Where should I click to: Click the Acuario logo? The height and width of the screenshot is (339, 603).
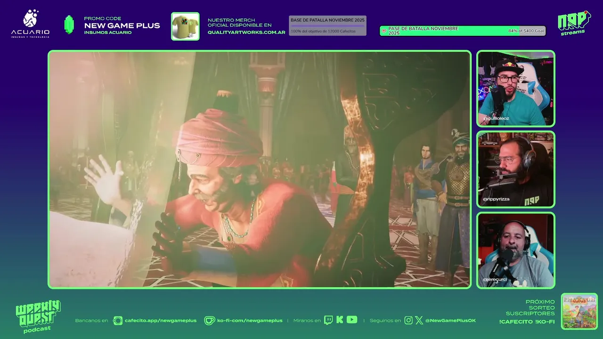pos(30,24)
